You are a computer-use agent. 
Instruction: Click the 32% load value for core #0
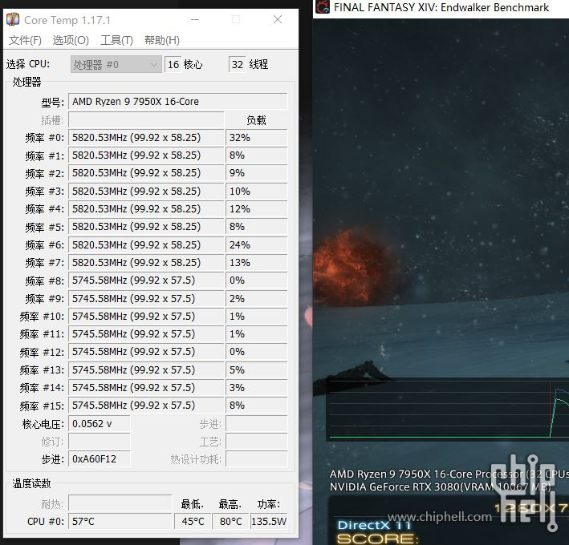pyautogui.click(x=257, y=138)
